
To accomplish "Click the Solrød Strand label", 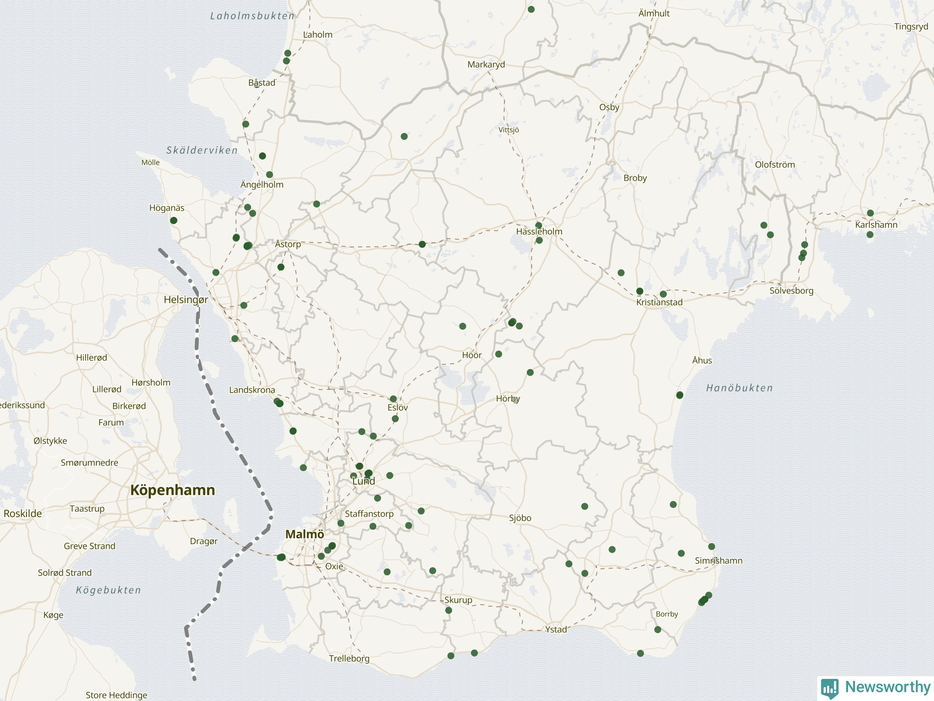I will click(65, 573).
